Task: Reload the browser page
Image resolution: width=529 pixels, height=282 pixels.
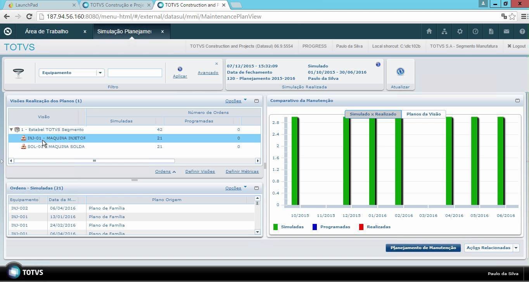Action: [29, 16]
